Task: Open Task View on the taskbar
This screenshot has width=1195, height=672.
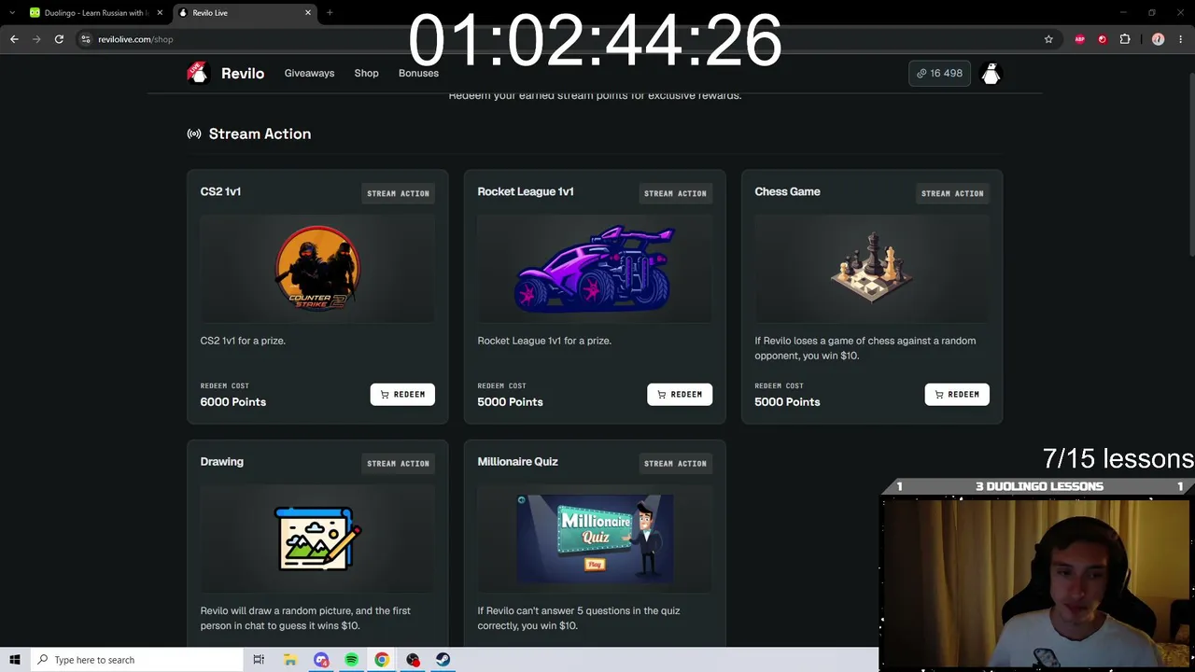Action: (x=259, y=660)
